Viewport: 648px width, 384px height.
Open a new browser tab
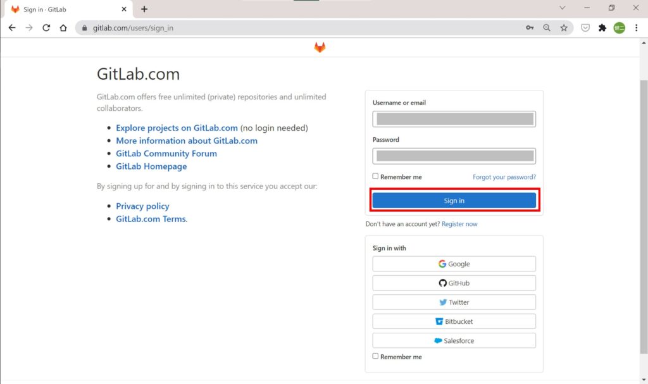145,9
